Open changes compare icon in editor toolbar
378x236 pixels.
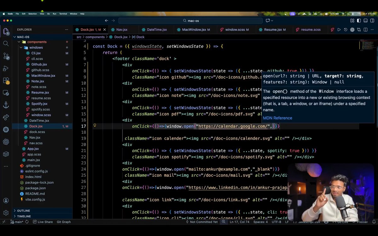359,30
